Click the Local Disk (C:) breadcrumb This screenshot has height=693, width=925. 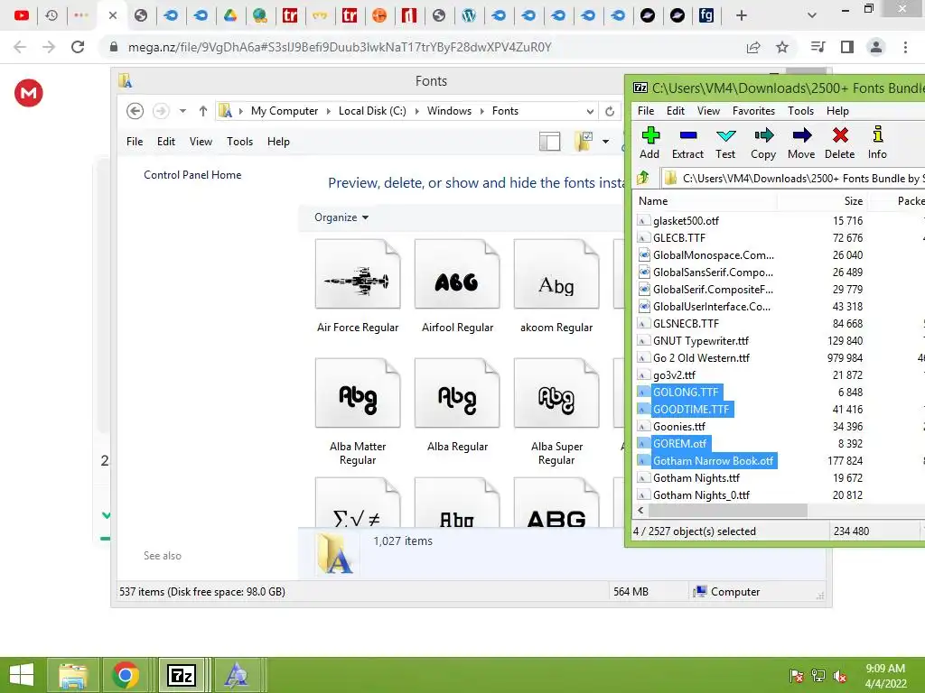point(372,111)
